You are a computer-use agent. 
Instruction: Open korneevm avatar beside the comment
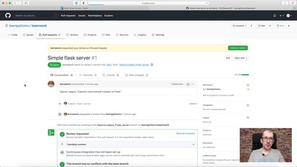(x=51, y=84)
